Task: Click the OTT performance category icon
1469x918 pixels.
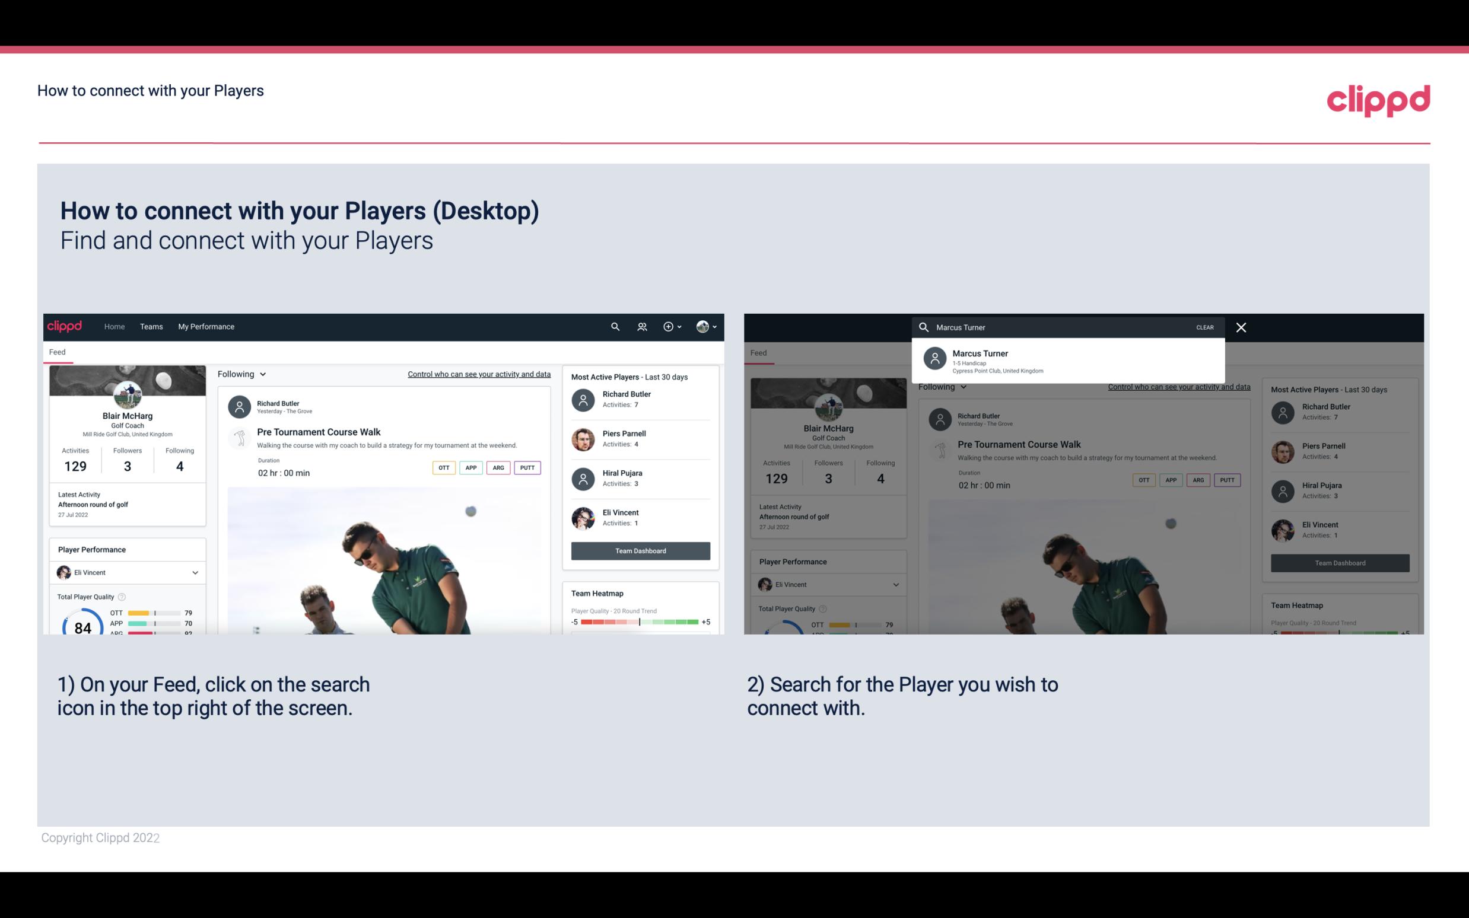Action: [x=443, y=467]
